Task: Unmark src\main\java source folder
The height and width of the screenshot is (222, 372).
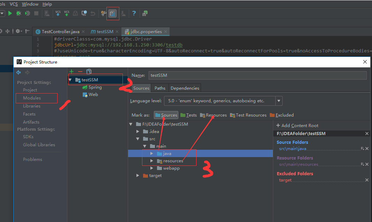Action: (x=367, y=148)
